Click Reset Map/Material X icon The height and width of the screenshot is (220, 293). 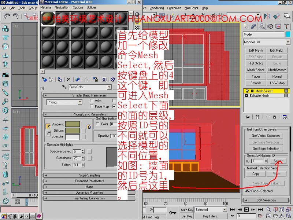pos(68,80)
